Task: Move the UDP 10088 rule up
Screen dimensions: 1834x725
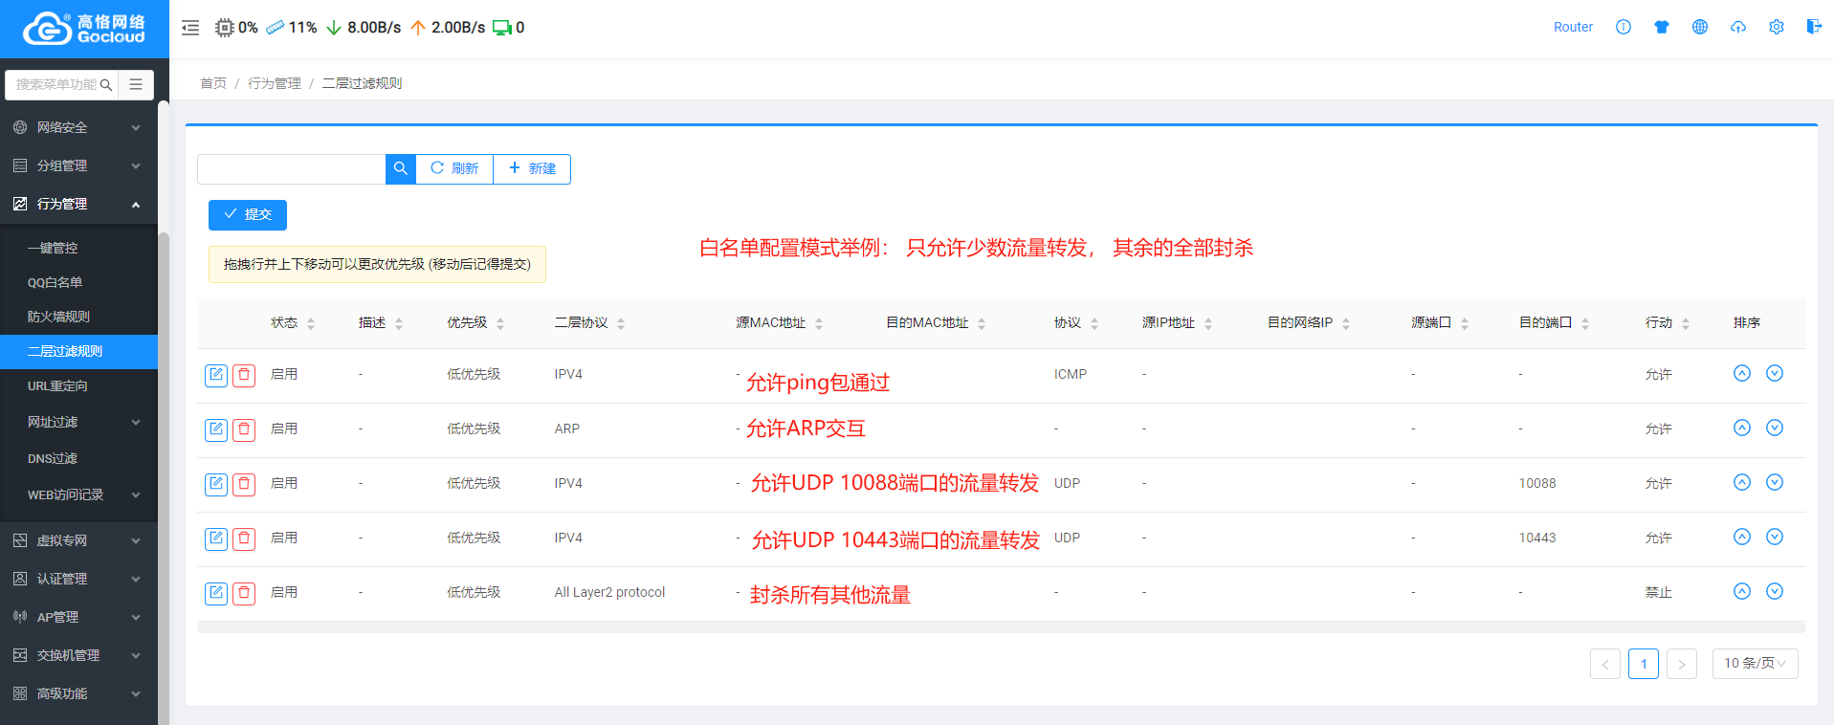Action: click(x=1741, y=483)
